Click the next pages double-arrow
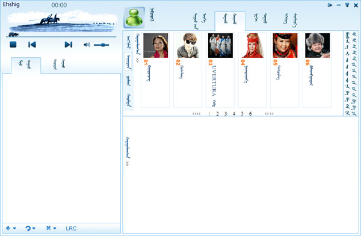Viewport: 361px width, 236px height. click(269, 114)
